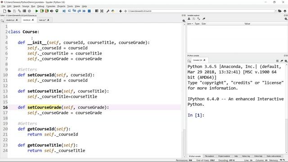Go forward with the right arrow icon
Viewport: 288px width, 162px height.
pos(126,11)
